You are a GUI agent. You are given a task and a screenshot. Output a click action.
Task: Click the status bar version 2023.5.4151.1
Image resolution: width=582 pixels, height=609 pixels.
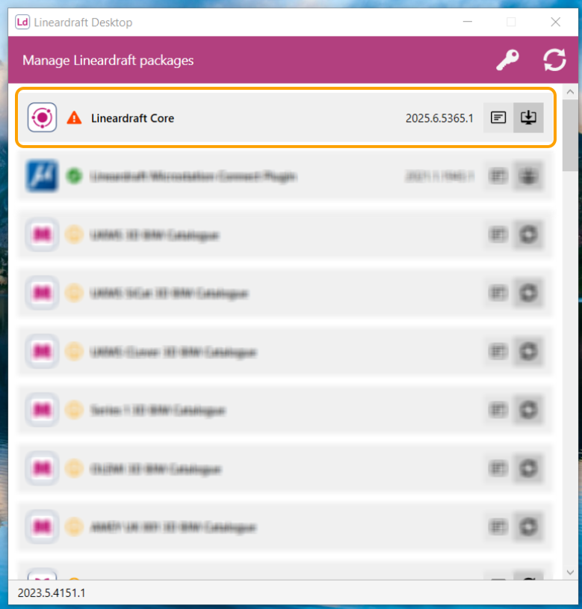tap(52, 593)
